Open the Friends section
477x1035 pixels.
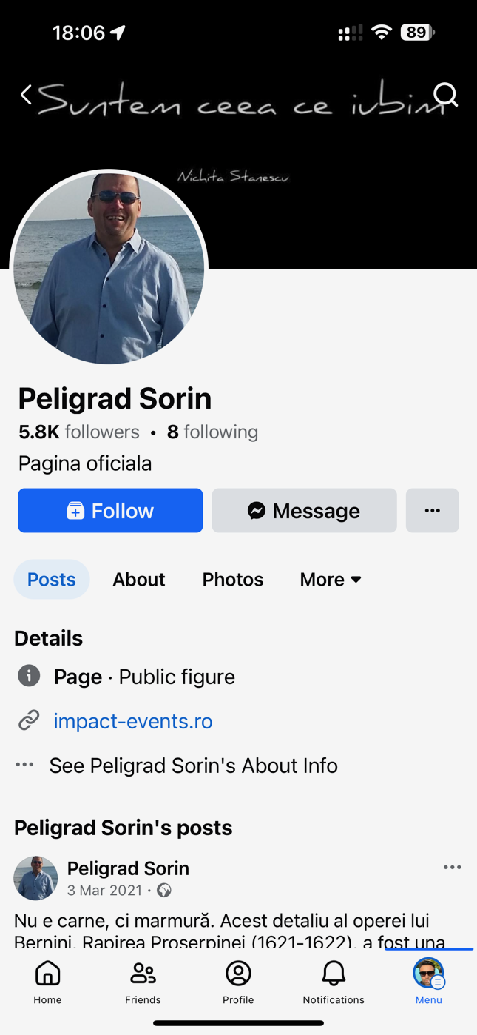[143, 982]
